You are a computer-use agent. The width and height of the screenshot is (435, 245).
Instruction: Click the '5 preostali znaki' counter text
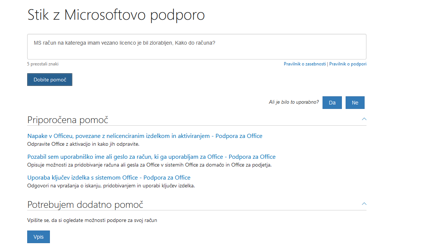[43, 64]
